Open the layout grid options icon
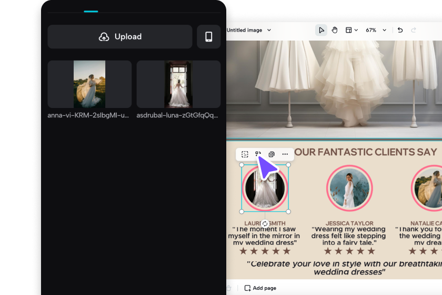Image resolution: width=442 pixels, height=295 pixels. tap(349, 30)
